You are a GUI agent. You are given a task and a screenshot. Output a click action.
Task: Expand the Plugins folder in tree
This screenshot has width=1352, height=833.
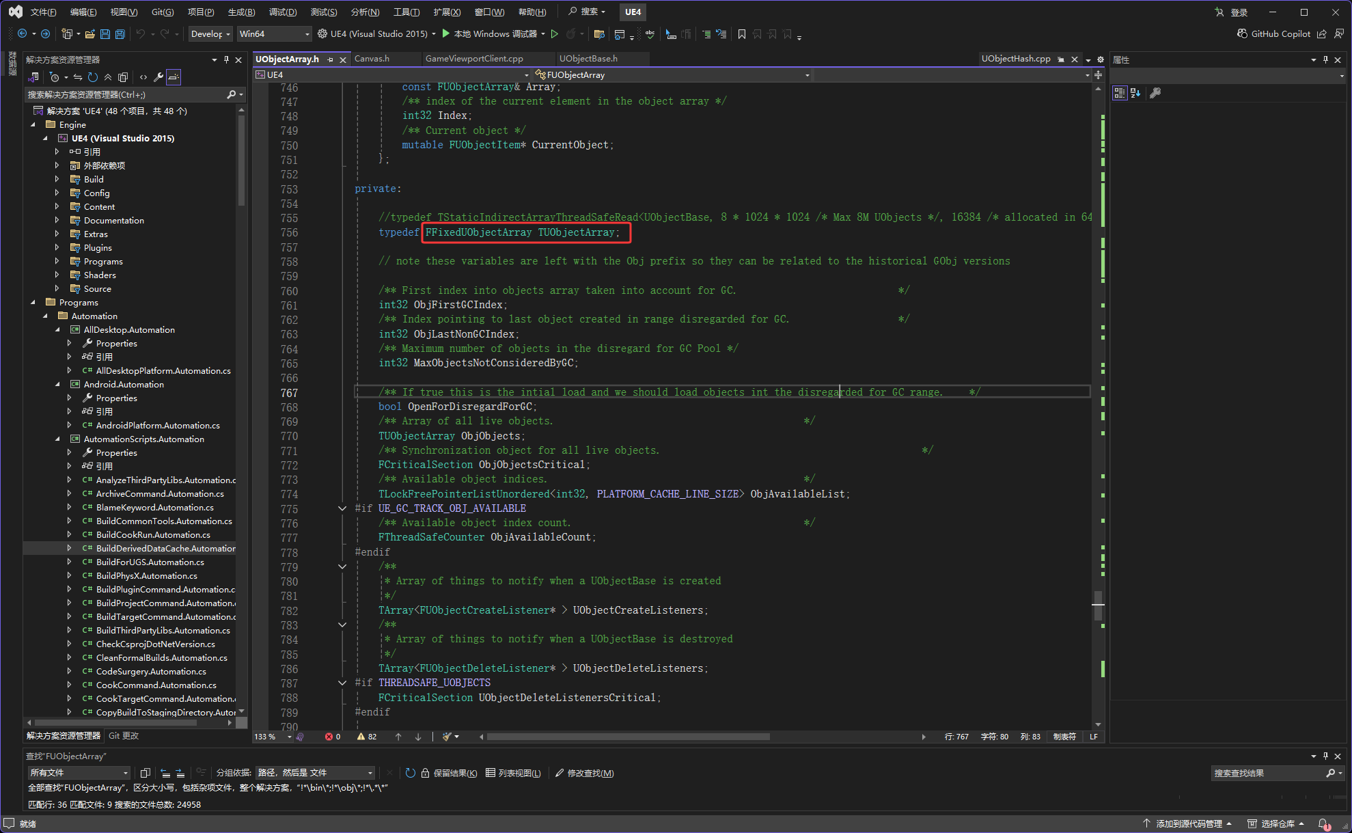57,247
